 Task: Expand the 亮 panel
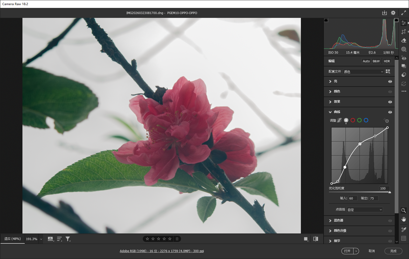coord(330,81)
